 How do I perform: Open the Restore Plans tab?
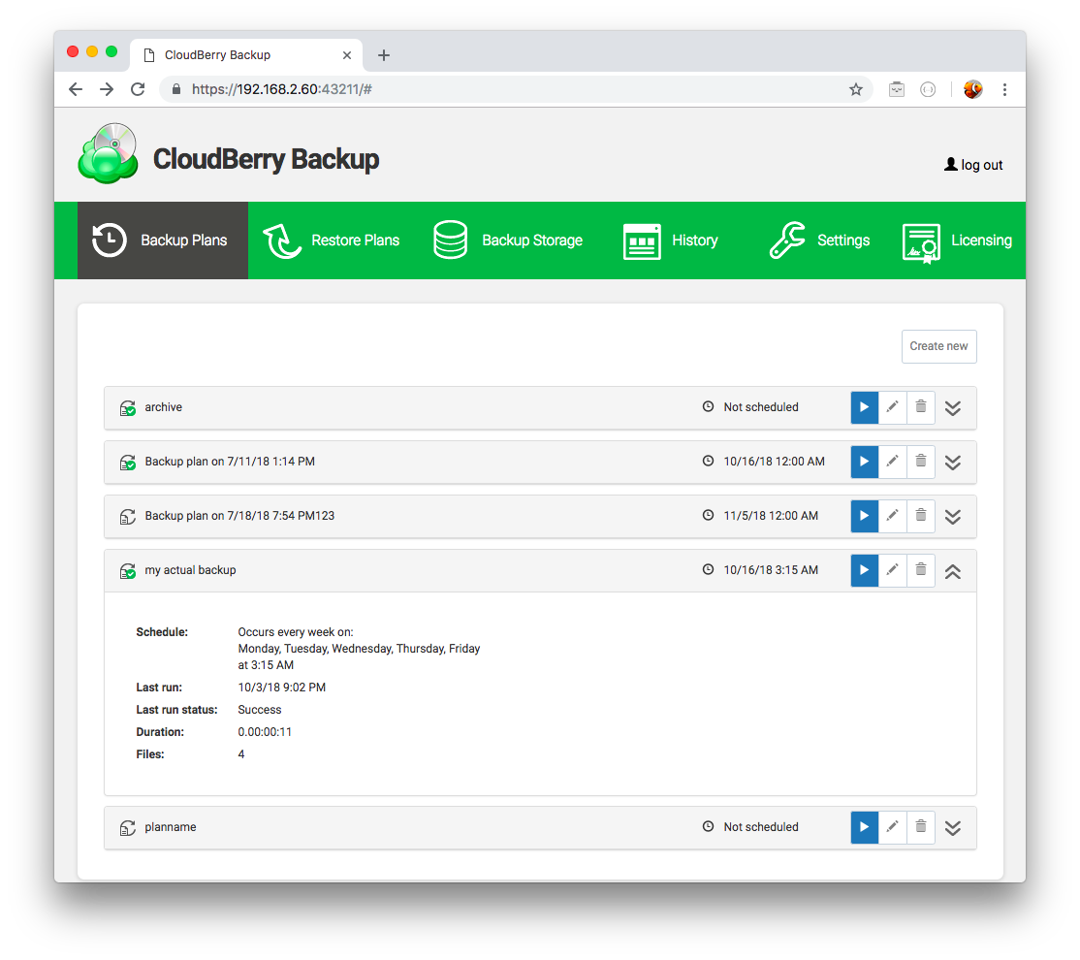click(x=332, y=240)
